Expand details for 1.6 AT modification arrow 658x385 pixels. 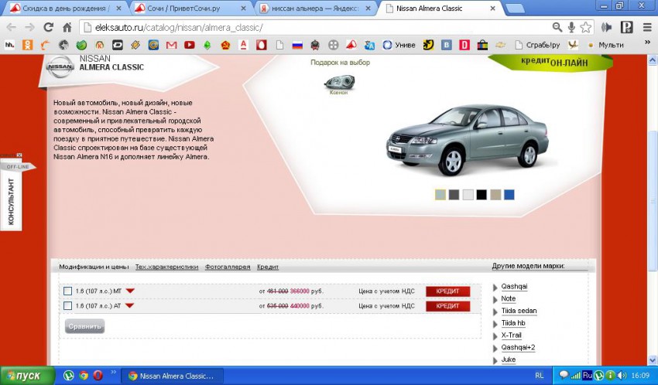click(x=129, y=305)
